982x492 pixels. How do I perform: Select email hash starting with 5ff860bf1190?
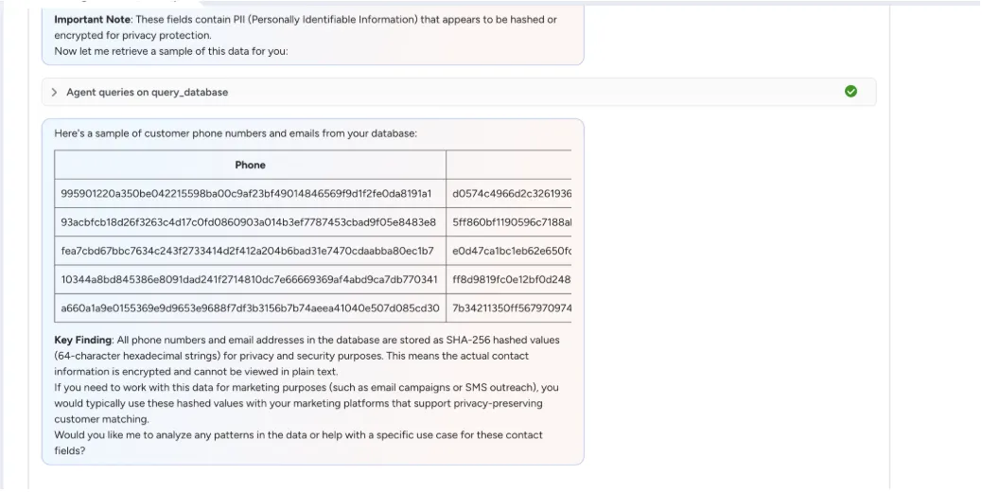point(512,222)
